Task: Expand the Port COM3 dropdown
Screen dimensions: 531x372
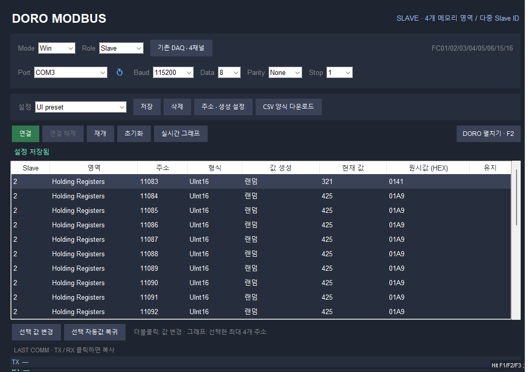Action: [x=70, y=72]
